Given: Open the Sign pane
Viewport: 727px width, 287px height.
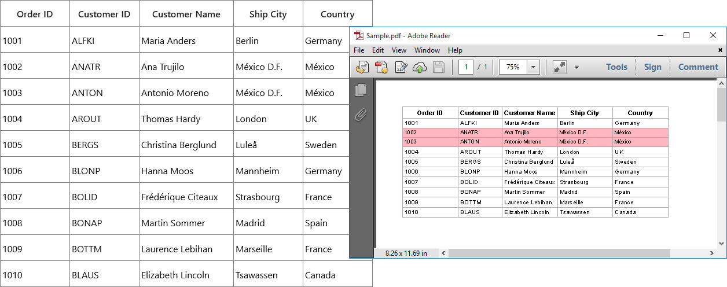Looking at the screenshot, I should pyautogui.click(x=652, y=67).
